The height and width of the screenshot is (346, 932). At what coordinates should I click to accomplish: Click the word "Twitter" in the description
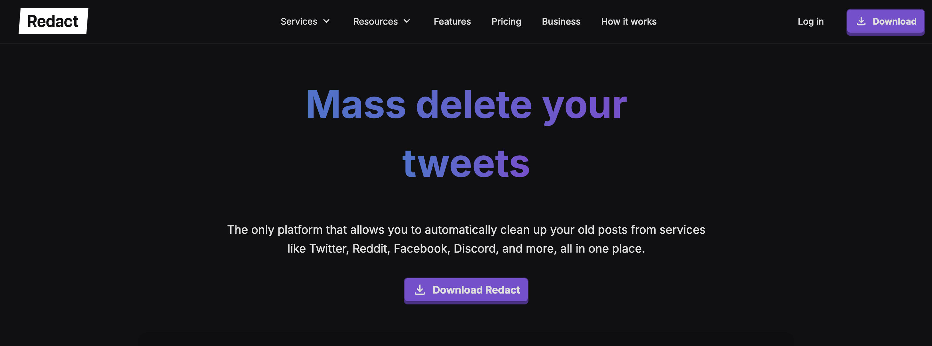pos(329,249)
